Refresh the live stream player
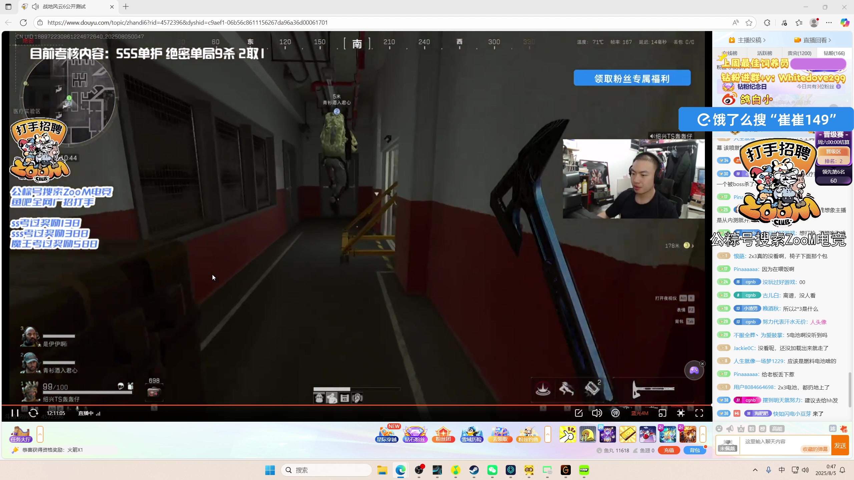Image resolution: width=854 pixels, height=480 pixels. coord(33,413)
